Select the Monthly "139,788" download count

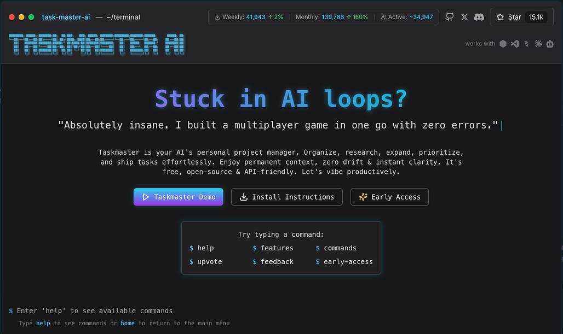coord(333,17)
